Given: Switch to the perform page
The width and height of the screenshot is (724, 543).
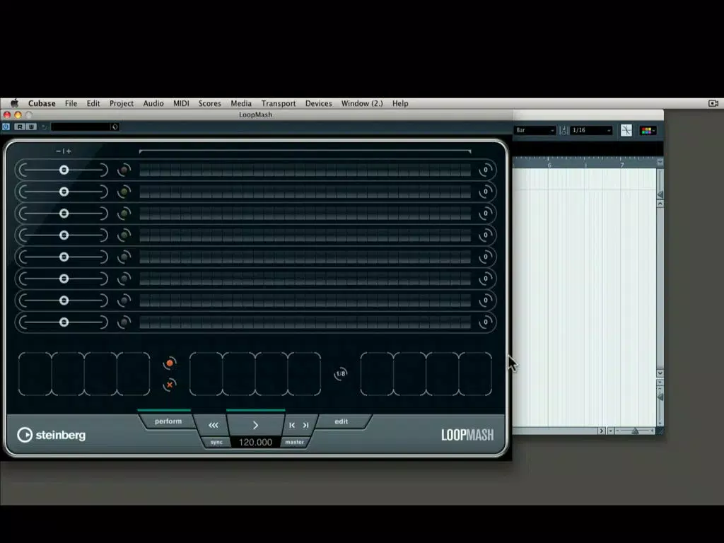Looking at the screenshot, I should tap(168, 421).
